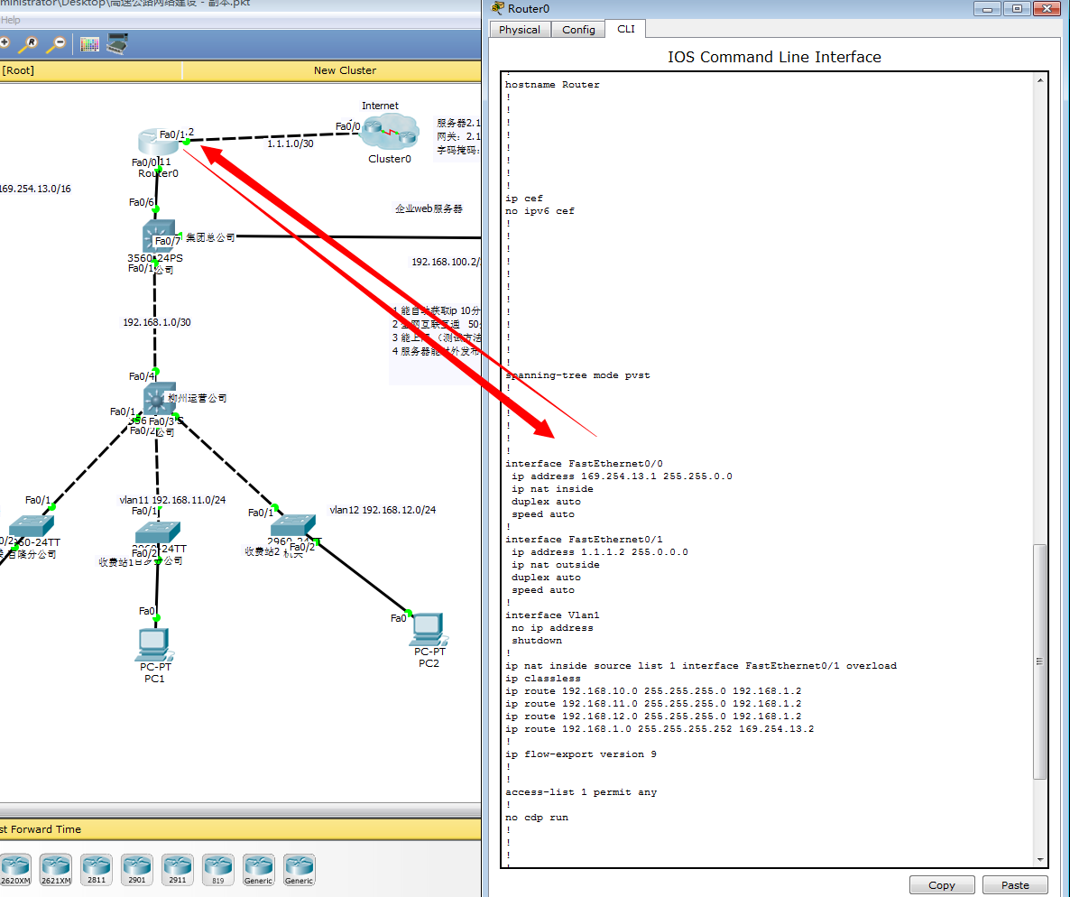Switch to the Physical tab
The height and width of the screenshot is (897, 1070).
pos(520,30)
